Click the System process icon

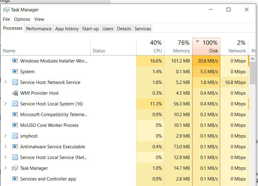pos(15,72)
